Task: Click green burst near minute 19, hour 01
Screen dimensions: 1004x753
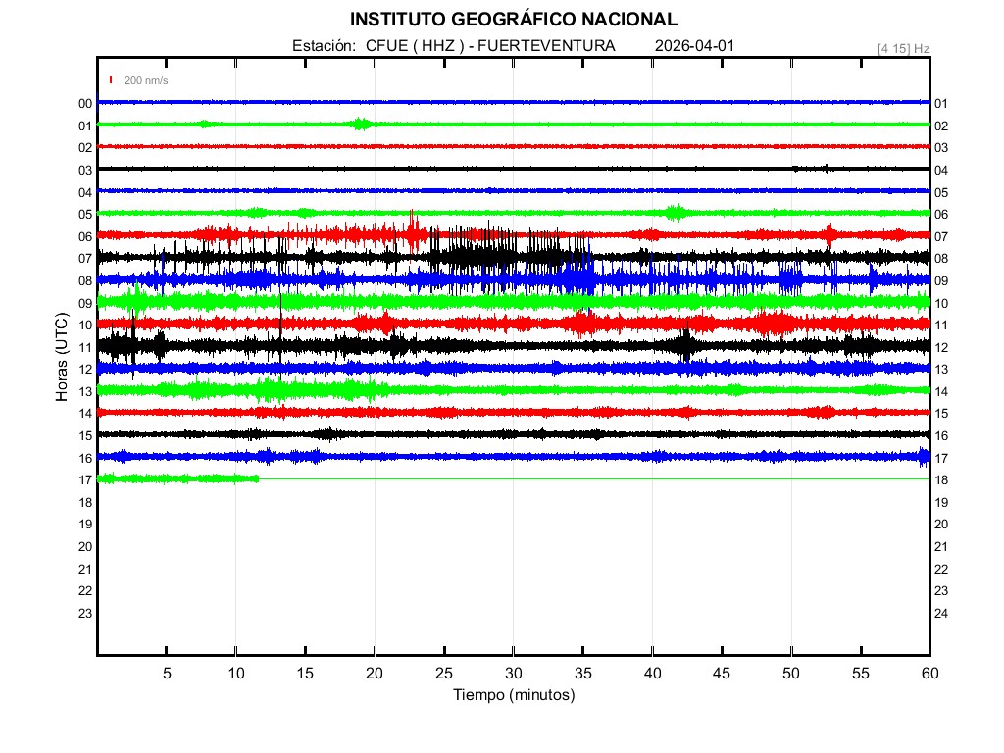Action: [x=361, y=125]
